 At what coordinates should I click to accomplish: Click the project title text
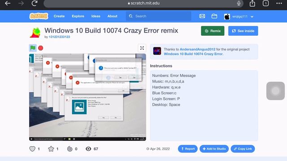(111, 30)
